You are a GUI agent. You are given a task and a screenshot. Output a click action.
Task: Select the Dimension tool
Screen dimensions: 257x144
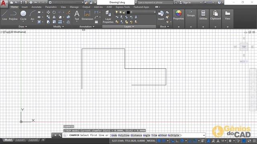pyautogui.click(x=87, y=16)
